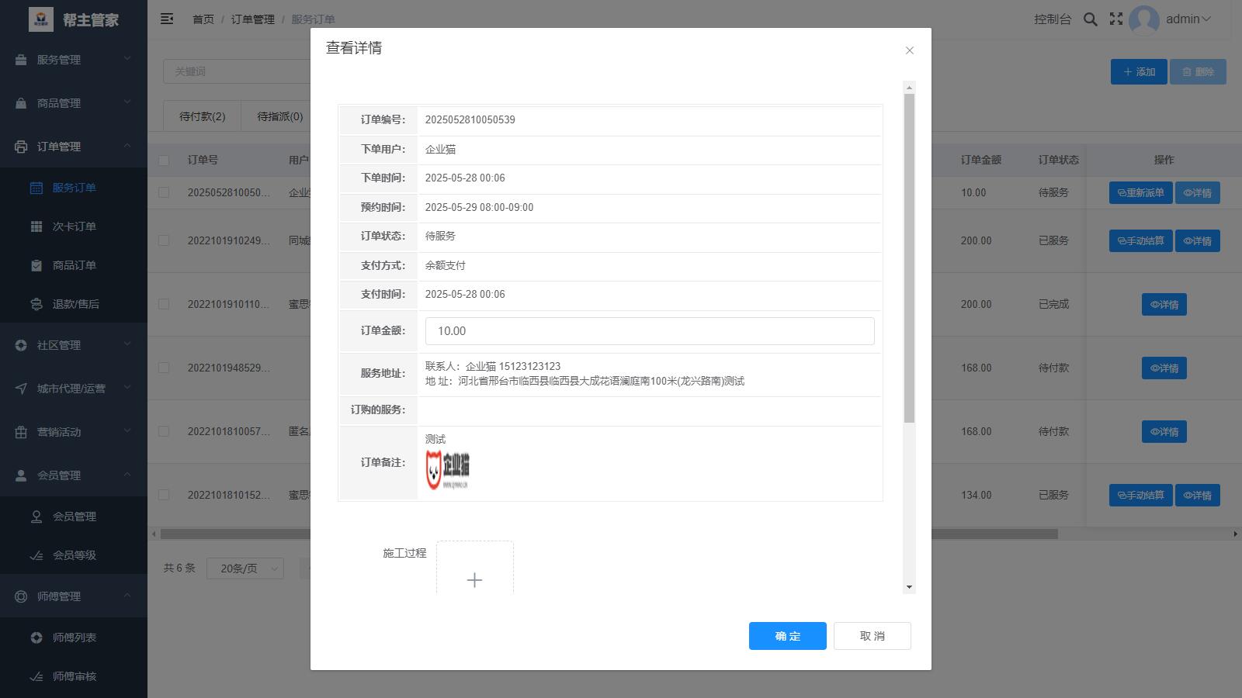The image size is (1242, 698).
Task: Open 服务订单 in the sidebar
Action: pos(74,188)
